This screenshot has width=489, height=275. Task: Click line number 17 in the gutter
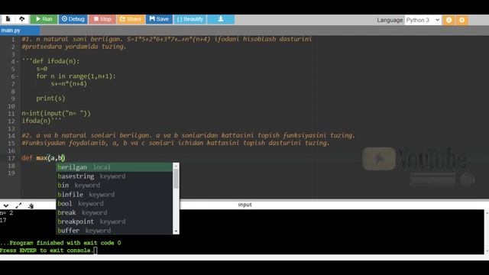(x=11, y=158)
